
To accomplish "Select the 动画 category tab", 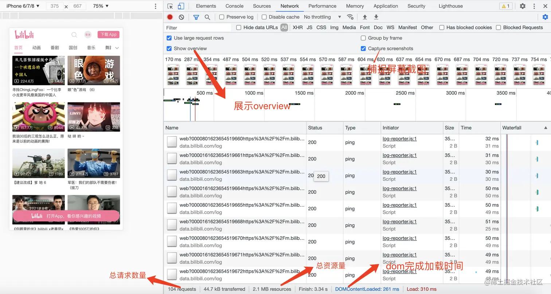I will pyautogui.click(x=36, y=48).
